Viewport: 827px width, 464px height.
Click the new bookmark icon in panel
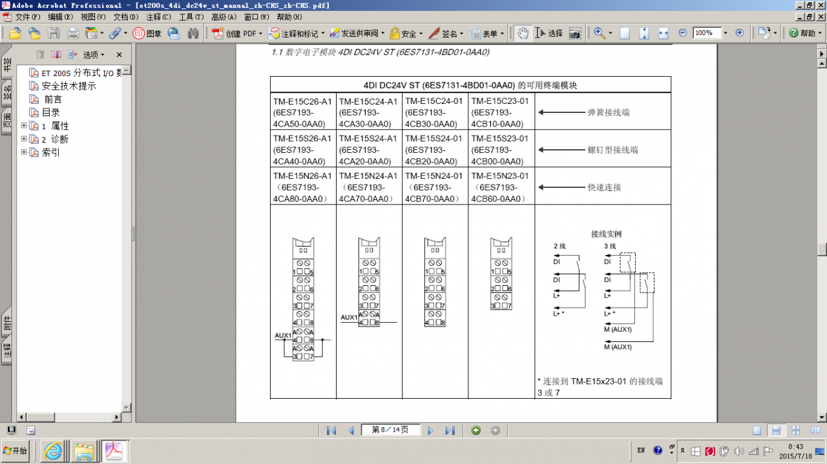57,55
